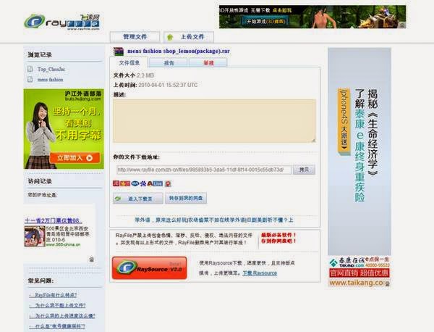Select the 文件信息 tab
This screenshot has width=434, height=332.
pyautogui.click(x=129, y=63)
